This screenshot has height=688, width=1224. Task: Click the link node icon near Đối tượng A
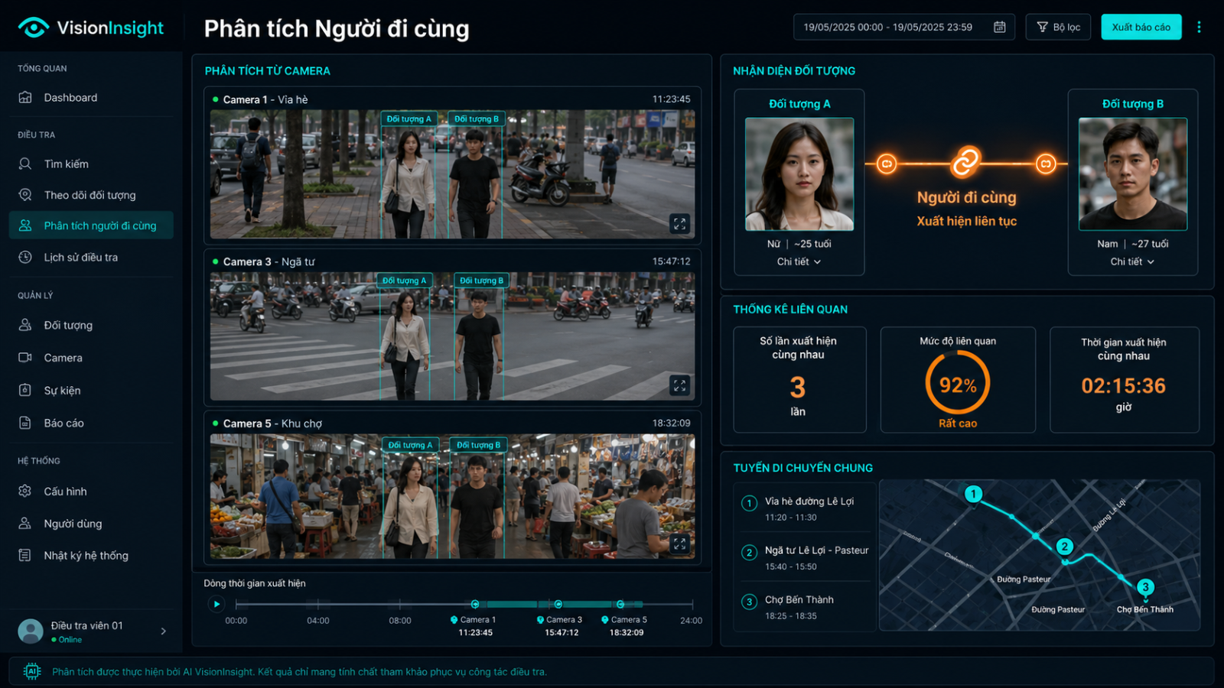click(x=887, y=164)
